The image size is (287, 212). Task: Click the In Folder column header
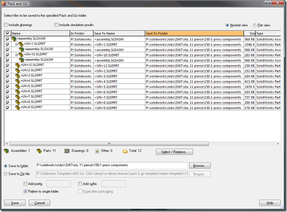(x=82, y=33)
